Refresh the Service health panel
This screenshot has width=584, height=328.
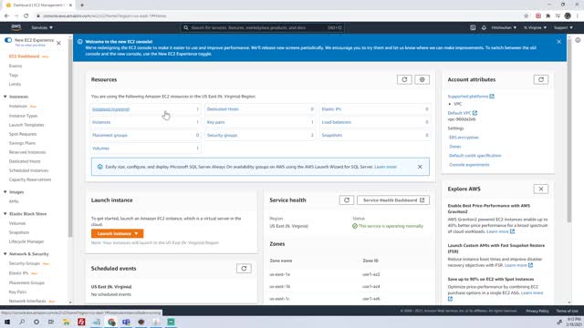click(x=347, y=200)
